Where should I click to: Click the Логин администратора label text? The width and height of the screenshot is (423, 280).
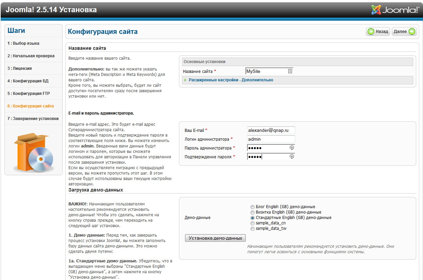pyautogui.click(x=207, y=139)
